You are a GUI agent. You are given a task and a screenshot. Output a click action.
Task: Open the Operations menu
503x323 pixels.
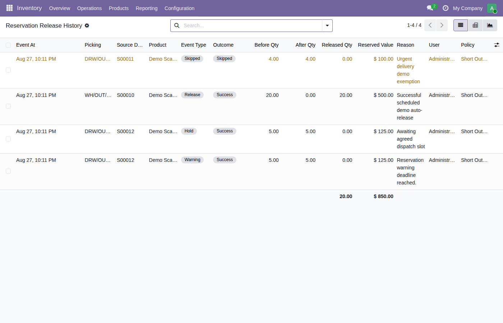[x=89, y=8]
